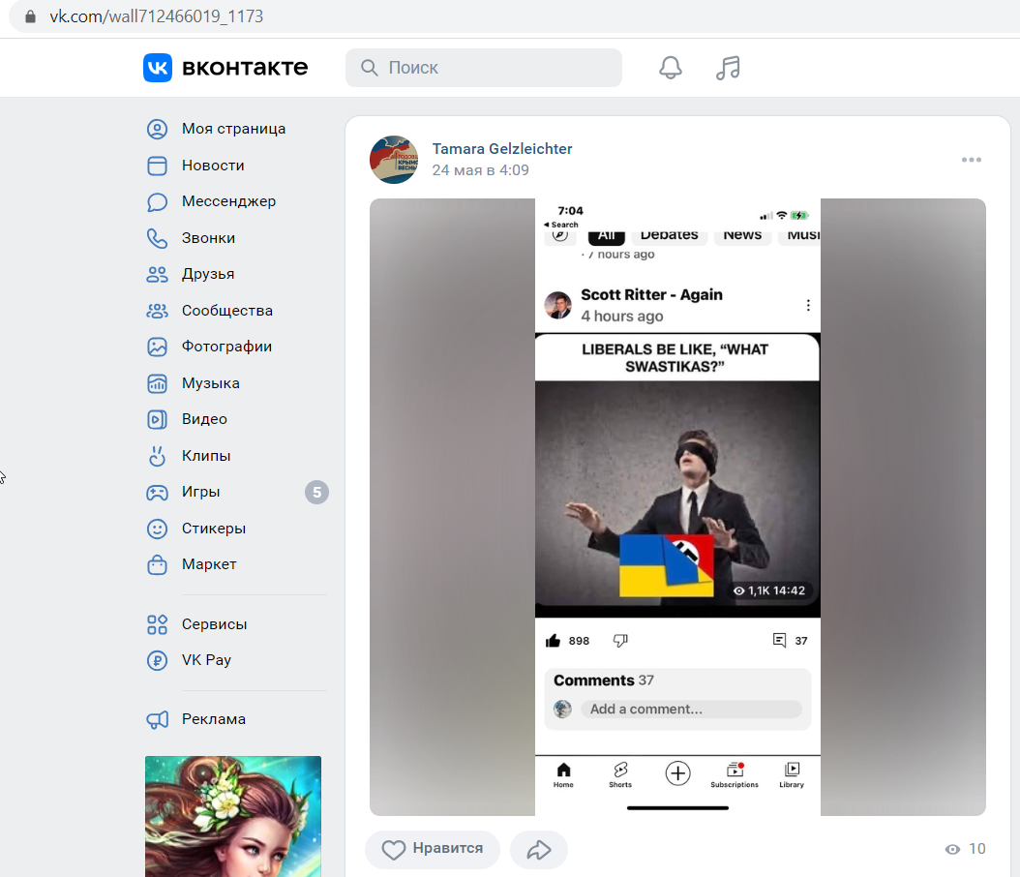Click Моя страница profile icon
Image resolution: width=1020 pixels, height=877 pixels.
[157, 129]
